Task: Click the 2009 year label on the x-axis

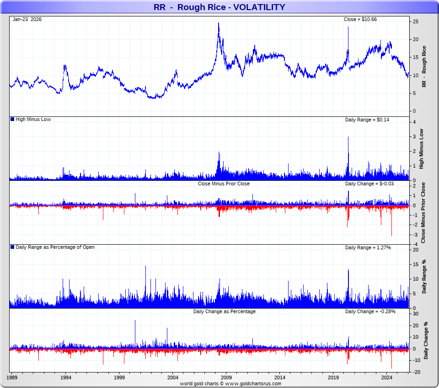Action: (x=226, y=378)
